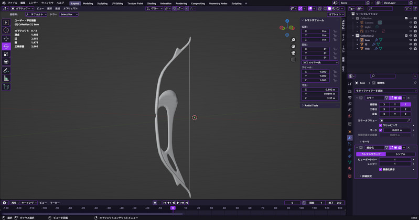Select the Rotate tool in toolbar
419x220 pixels.
click(6, 47)
